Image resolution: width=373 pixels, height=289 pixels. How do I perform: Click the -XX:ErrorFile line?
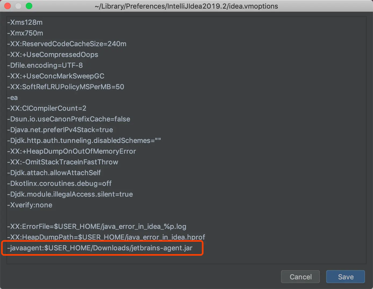click(x=97, y=226)
